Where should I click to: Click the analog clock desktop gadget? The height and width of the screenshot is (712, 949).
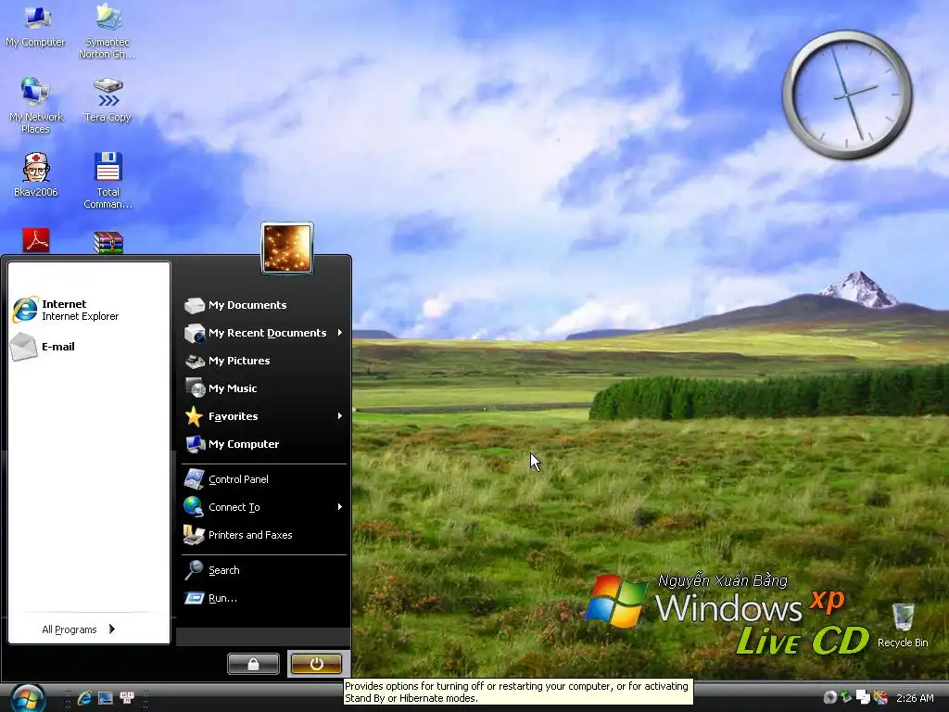pos(847,95)
